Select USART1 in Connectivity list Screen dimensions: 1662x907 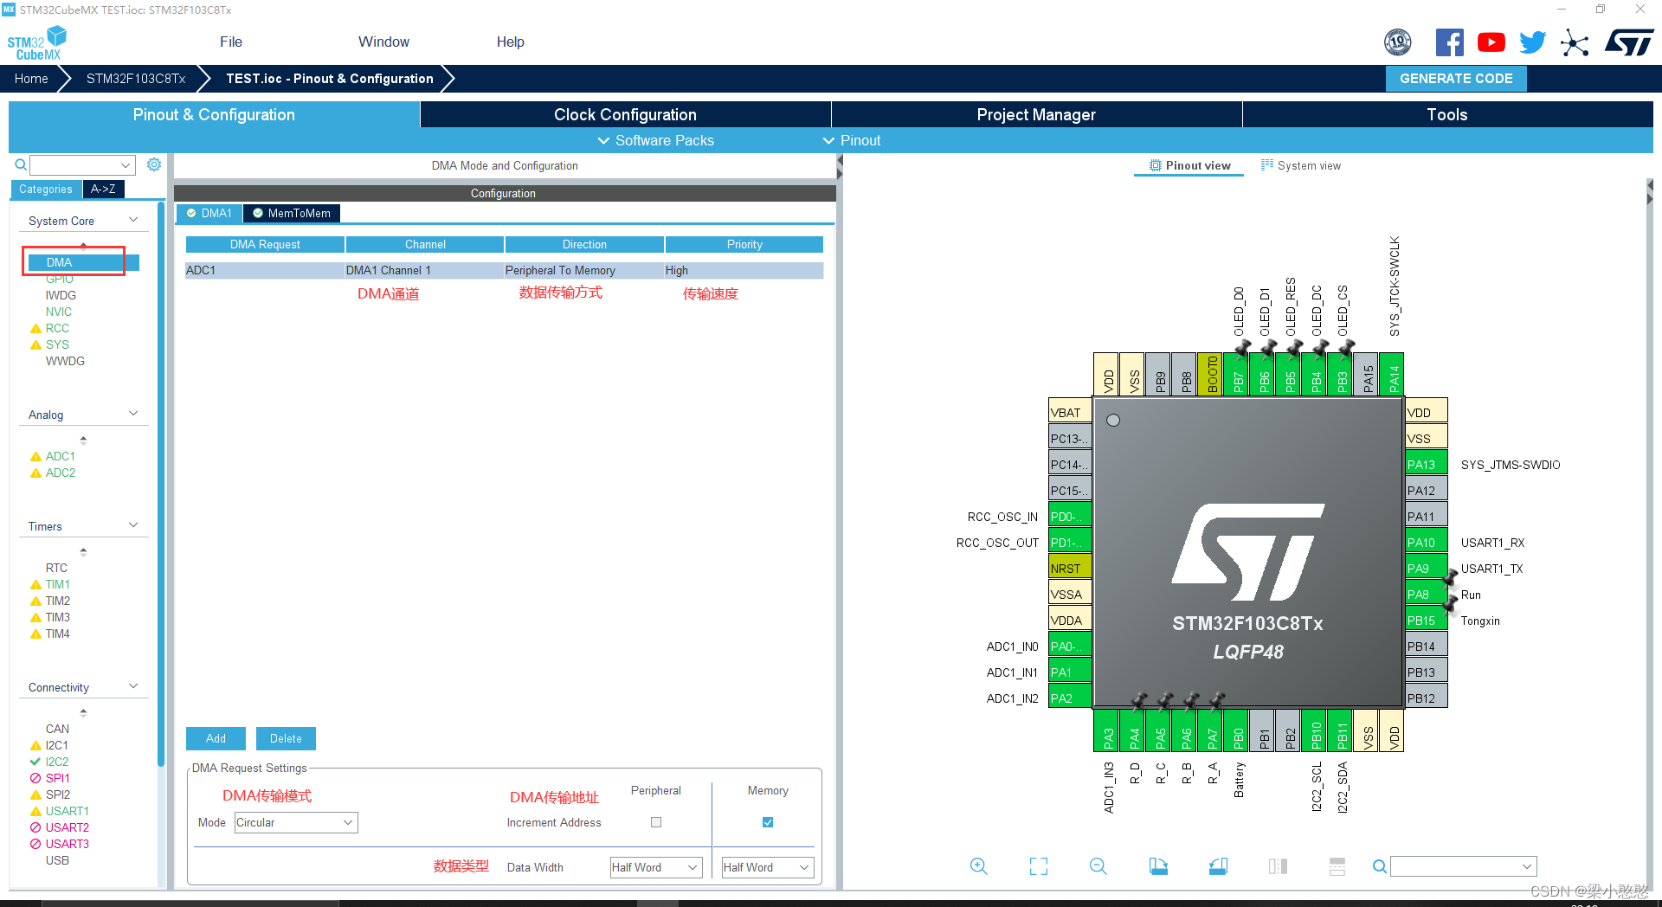pyautogui.click(x=67, y=811)
